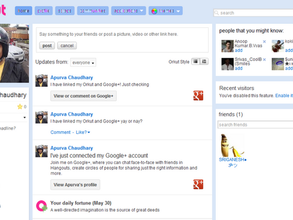Click the banana friend avatar
The height and width of the screenshot is (220, 293).
tap(233, 145)
